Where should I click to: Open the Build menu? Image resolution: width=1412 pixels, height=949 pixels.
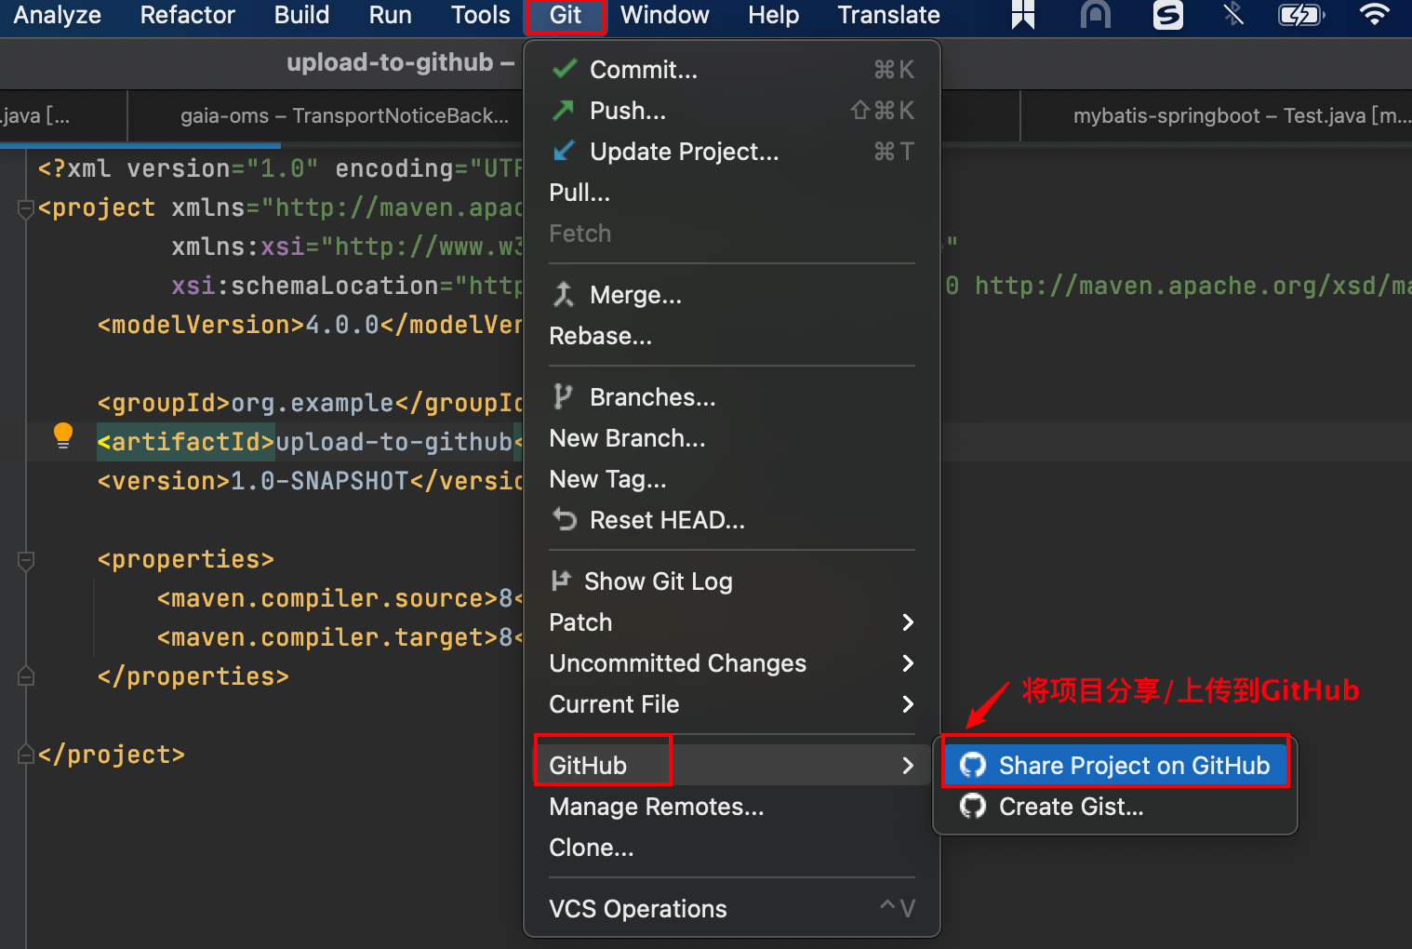pyautogui.click(x=302, y=15)
